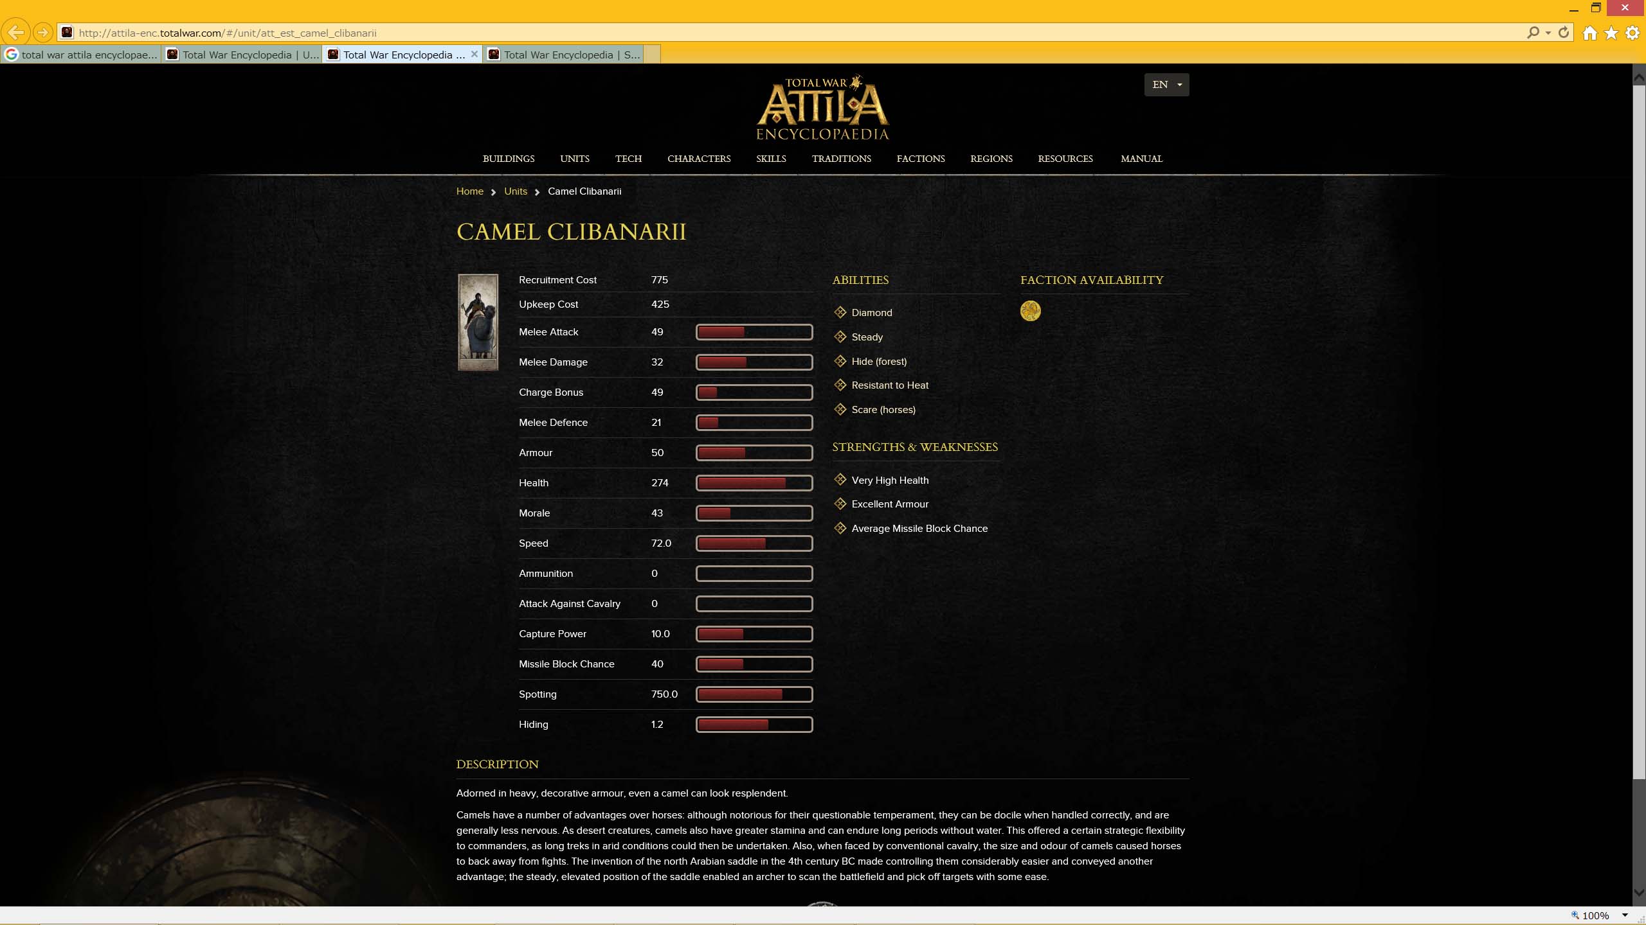This screenshot has width=1646, height=925.
Task: Open Favorites with the star icon
Action: click(x=1611, y=33)
